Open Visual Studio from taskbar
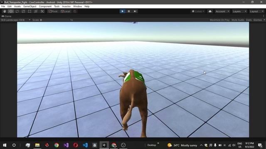This screenshot has width=266, height=149. tap(66, 145)
